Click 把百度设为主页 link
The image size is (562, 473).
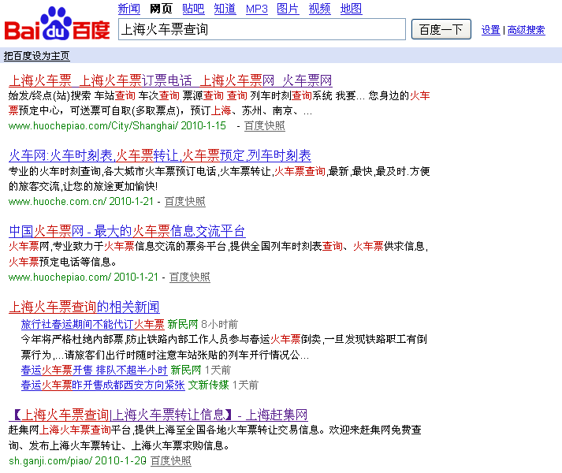36,56
